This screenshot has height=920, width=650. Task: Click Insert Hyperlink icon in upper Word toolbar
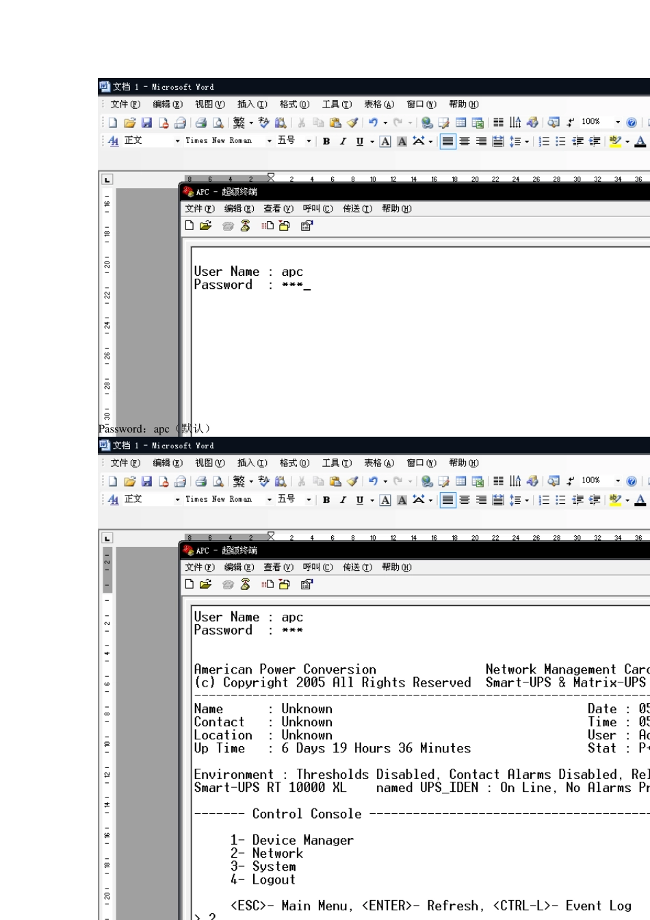click(427, 123)
